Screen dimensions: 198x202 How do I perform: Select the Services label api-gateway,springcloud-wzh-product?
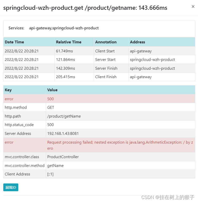coord(64,28)
